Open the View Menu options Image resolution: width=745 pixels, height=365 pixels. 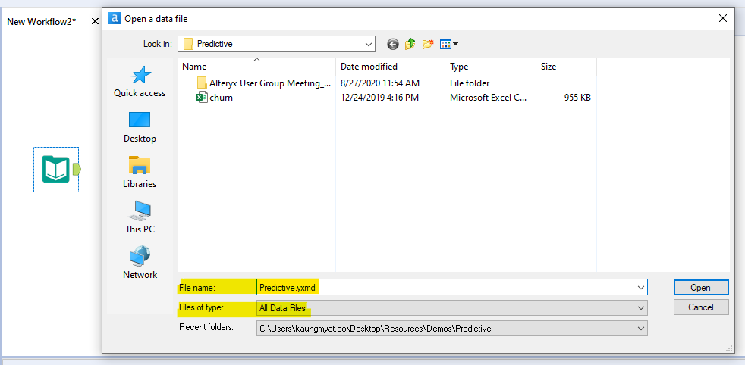(449, 45)
